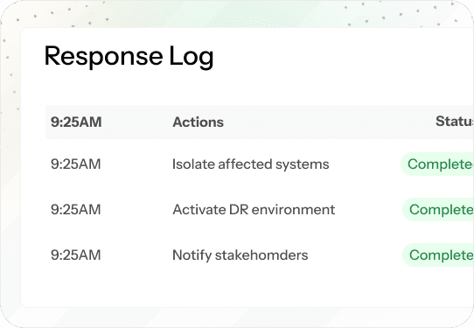Click the time of Isolate affected systems row
The width and height of the screenshot is (474, 328).
[75, 164]
